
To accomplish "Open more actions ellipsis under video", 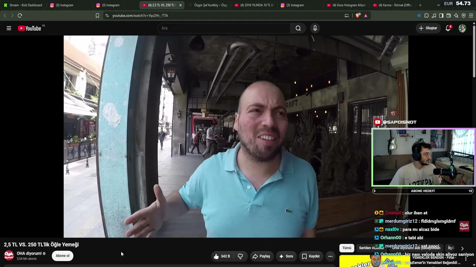I will (330, 256).
